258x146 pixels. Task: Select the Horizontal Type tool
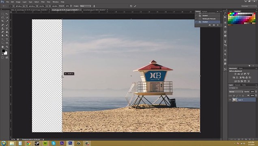(x=7, y=39)
